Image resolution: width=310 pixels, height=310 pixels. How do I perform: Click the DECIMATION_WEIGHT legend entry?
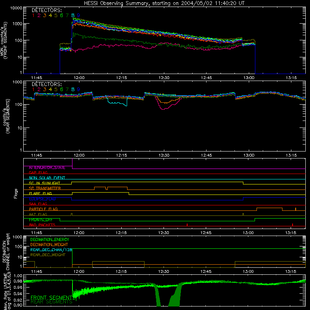click(x=49, y=245)
